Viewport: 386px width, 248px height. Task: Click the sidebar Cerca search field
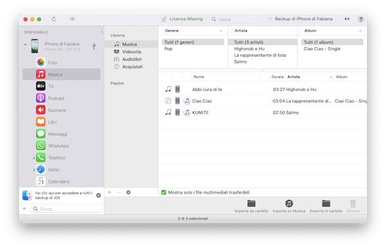(66, 209)
